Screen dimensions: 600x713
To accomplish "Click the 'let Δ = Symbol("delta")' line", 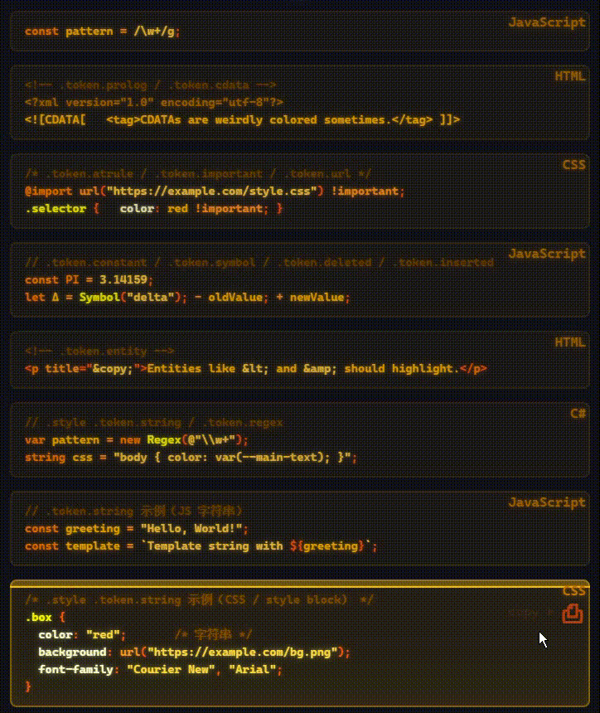I will (187, 298).
